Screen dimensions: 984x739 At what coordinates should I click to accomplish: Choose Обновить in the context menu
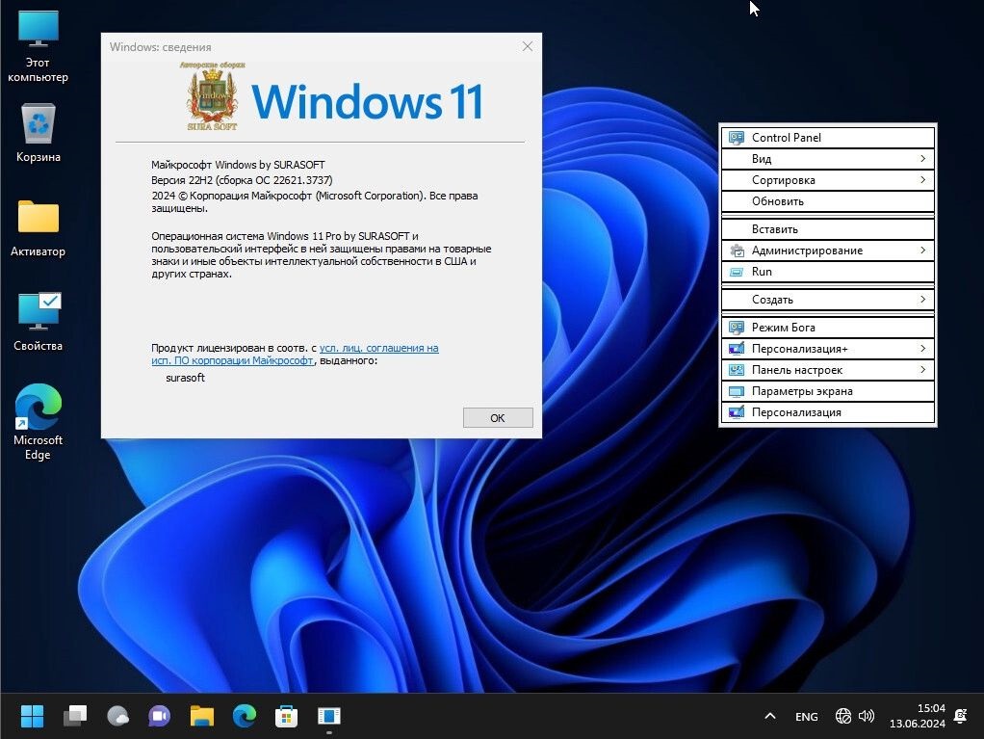(828, 201)
